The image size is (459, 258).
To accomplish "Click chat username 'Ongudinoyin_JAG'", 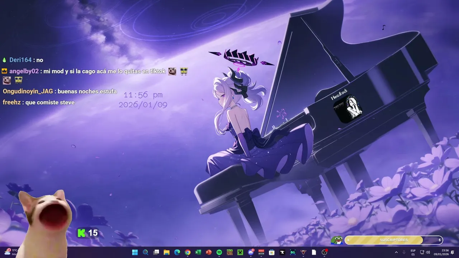I will click(x=28, y=91).
